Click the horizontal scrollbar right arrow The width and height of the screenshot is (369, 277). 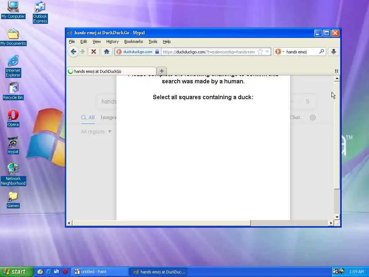331,223
